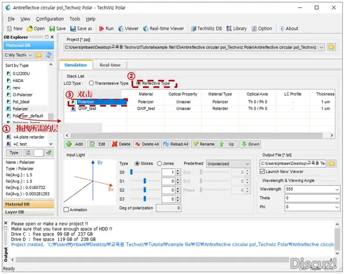Browse for output file folder icon
The image size is (344, 274).
(x=332, y=163)
